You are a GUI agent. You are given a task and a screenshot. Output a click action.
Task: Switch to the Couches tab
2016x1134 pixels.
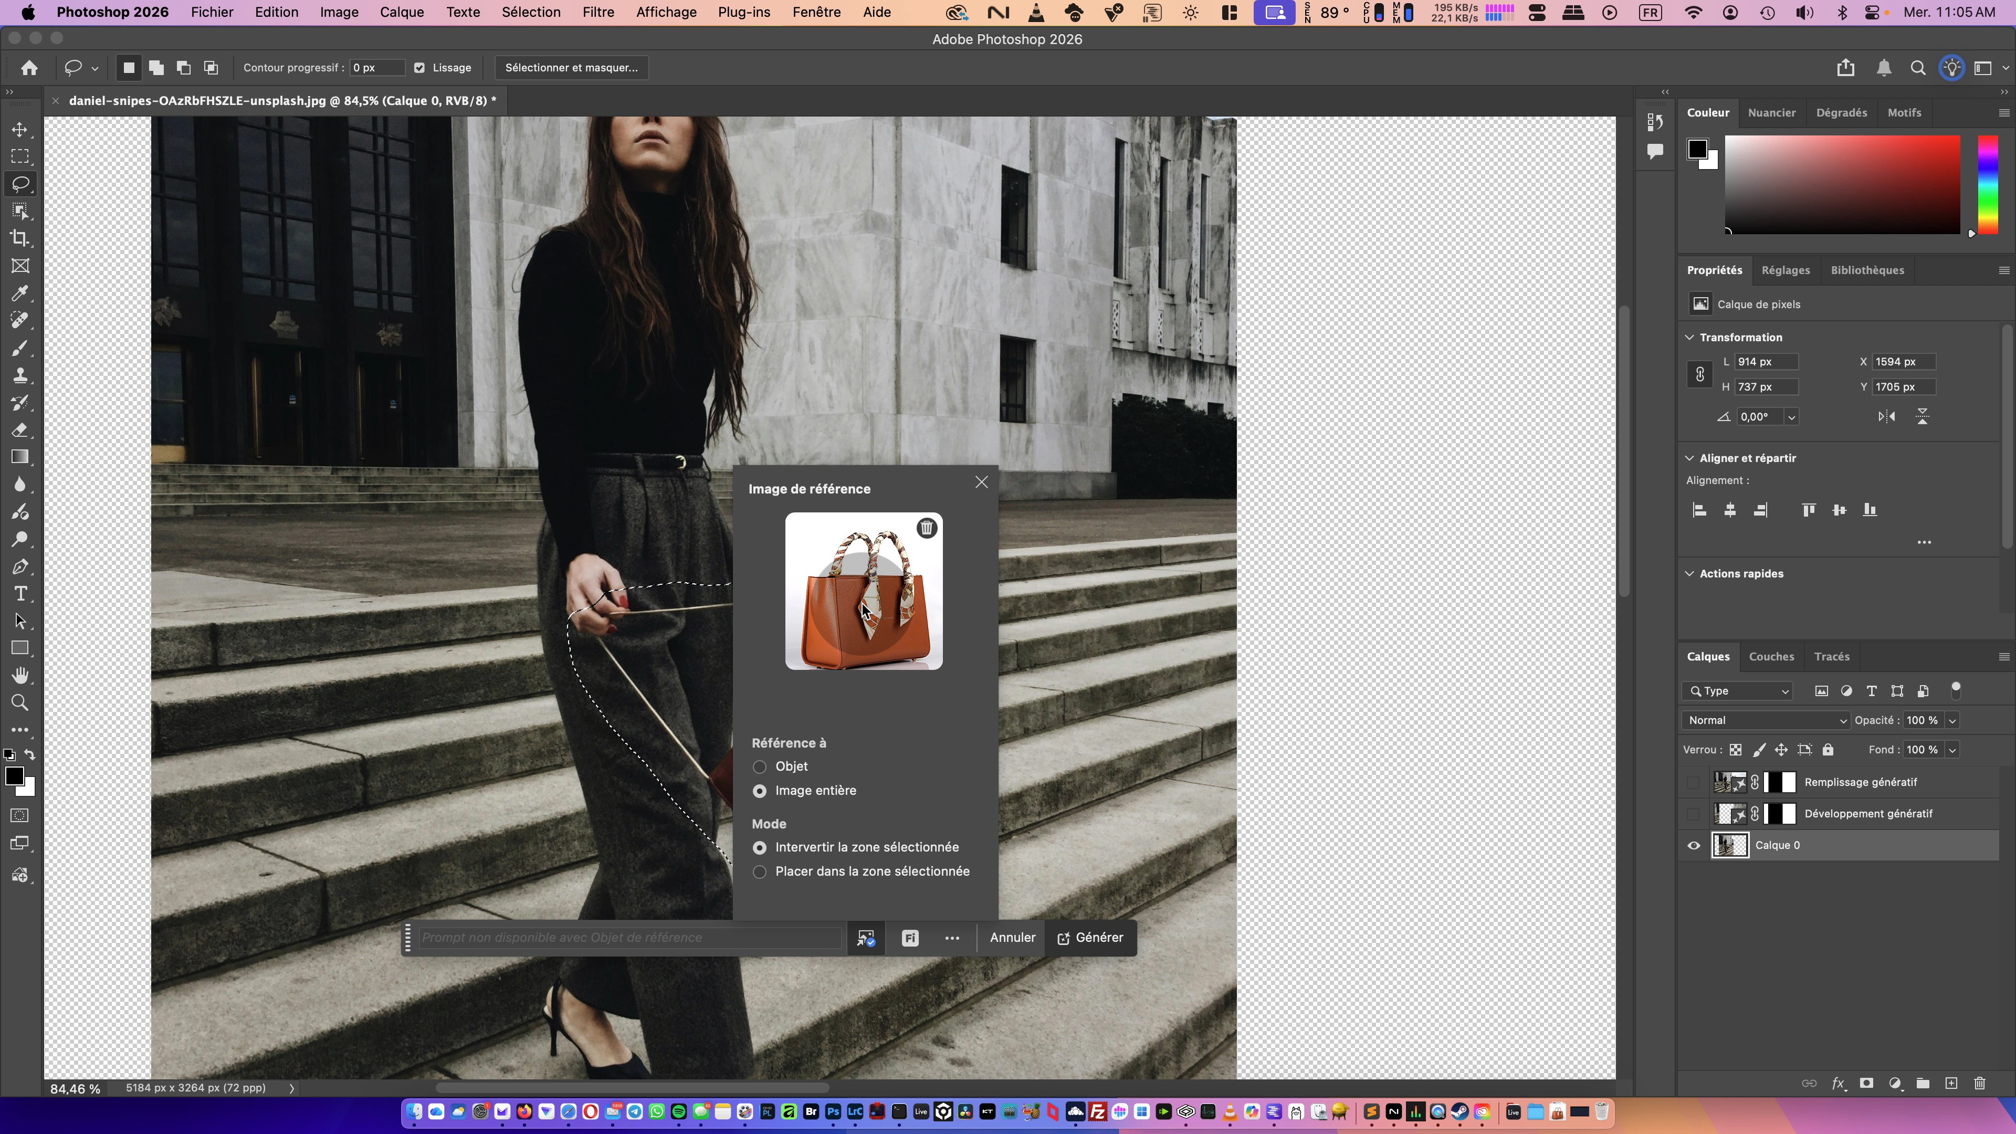tap(1771, 657)
